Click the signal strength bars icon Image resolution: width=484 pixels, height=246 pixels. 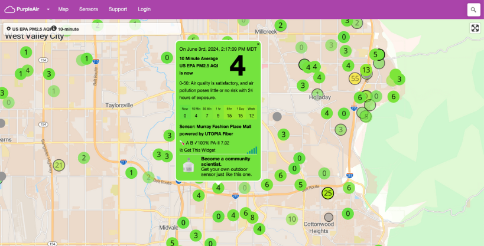pyautogui.click(x=252, y=150)
